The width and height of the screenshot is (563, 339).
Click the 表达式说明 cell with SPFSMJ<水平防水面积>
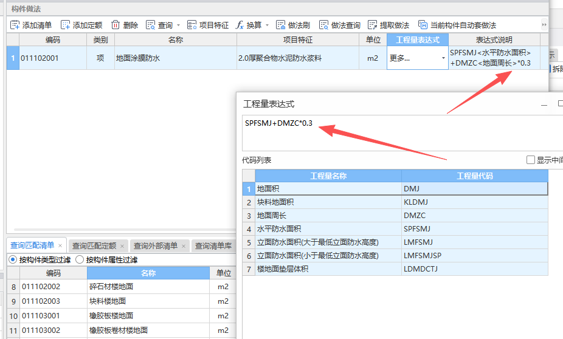pyautogui.click(x=494, y=58)
